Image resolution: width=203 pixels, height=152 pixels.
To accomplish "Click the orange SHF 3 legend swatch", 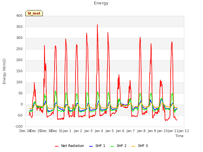I will tap(133, 146).
